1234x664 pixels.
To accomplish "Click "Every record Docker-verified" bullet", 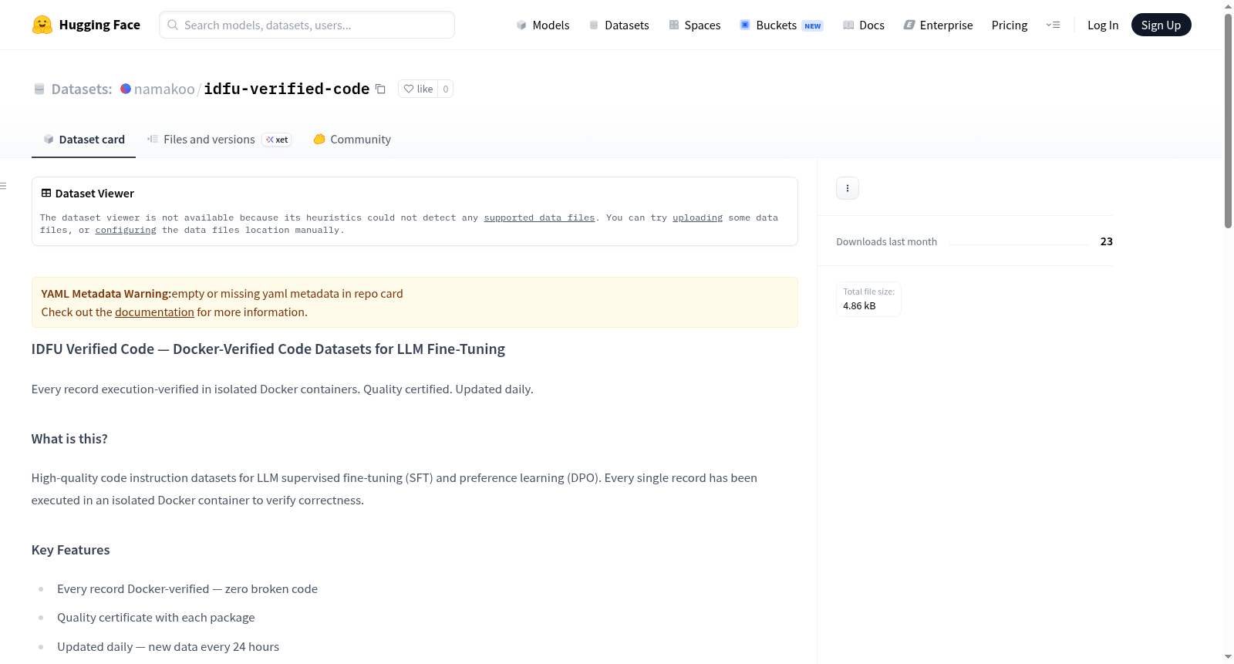I will [187, 589].
